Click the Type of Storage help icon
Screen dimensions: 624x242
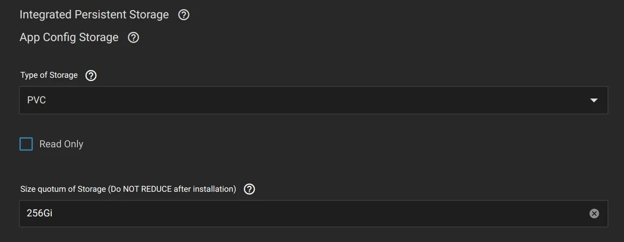(91, 75)
